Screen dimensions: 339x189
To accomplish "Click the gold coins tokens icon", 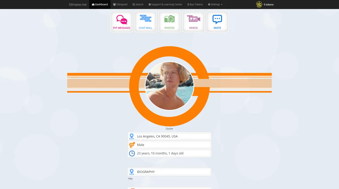I will [x=259, y=4].
